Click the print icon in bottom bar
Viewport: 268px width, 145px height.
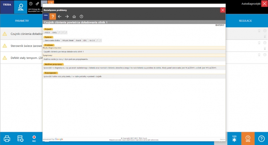pos(7,138)
